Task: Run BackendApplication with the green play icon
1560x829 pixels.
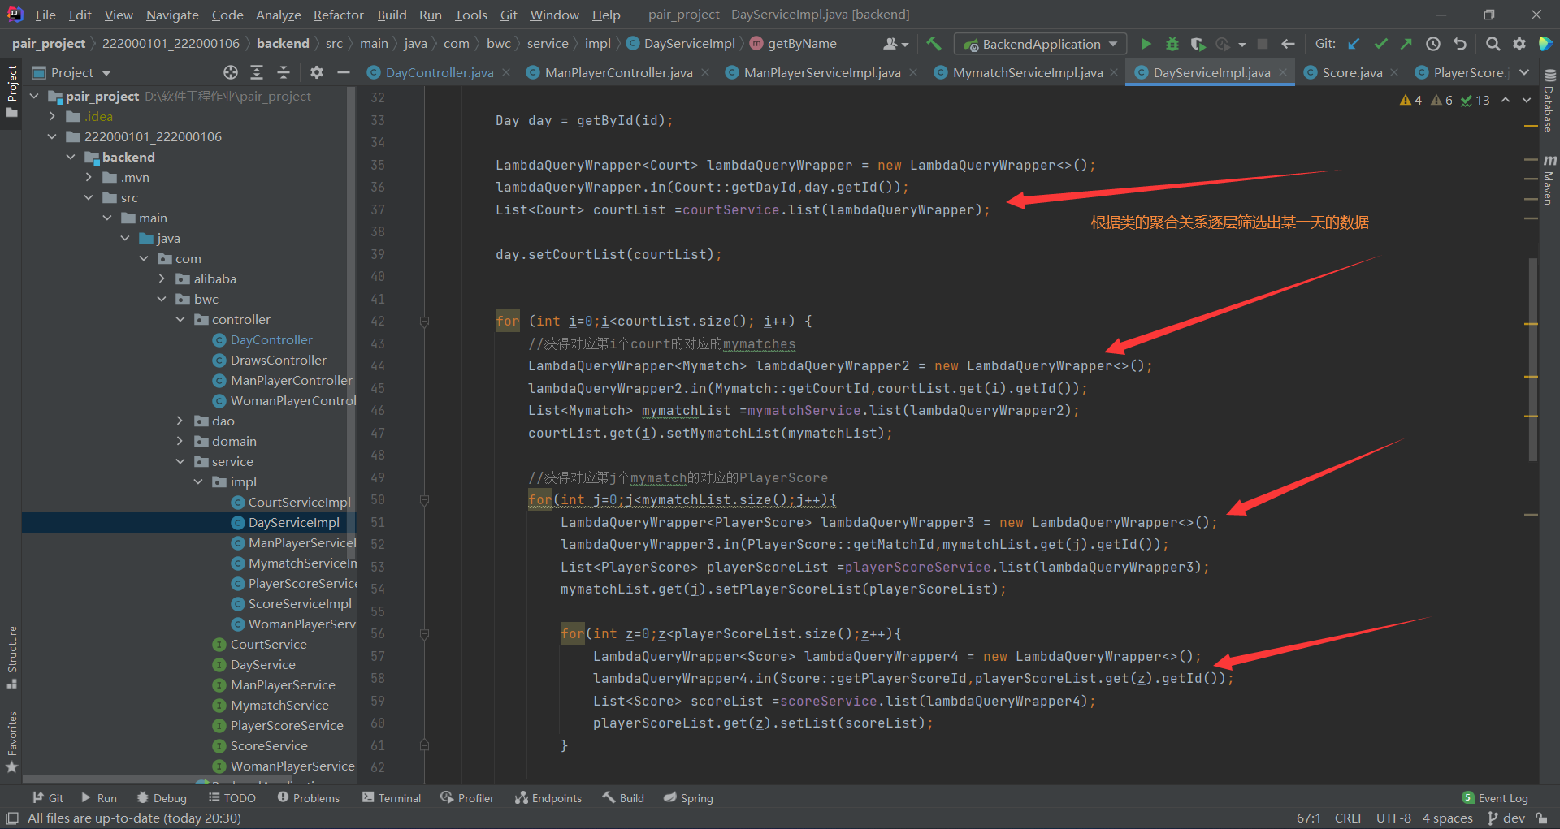Action: (1146, 44)
